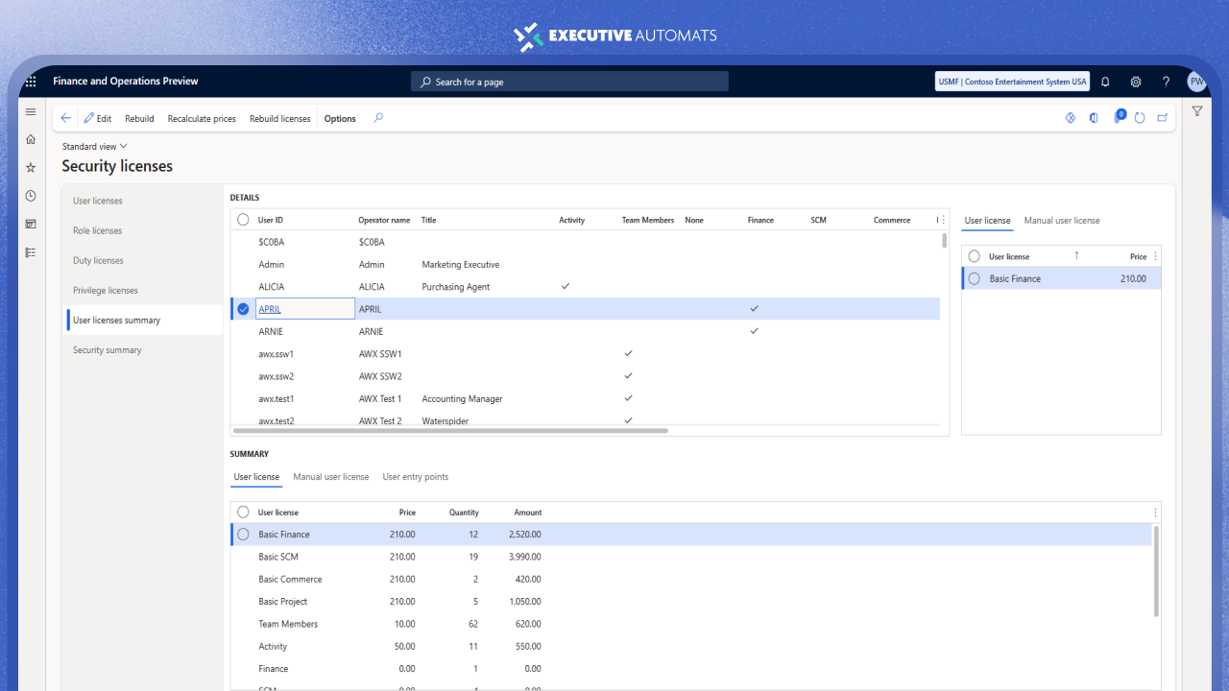Click Recalculate prices
Screen dimensions: 1229x691
(202, 118)
